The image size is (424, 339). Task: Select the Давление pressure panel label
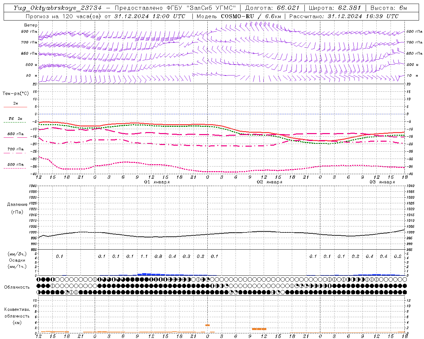coord(17,205)
